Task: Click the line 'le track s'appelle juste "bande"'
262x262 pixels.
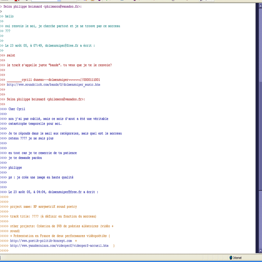Action: 56,65
